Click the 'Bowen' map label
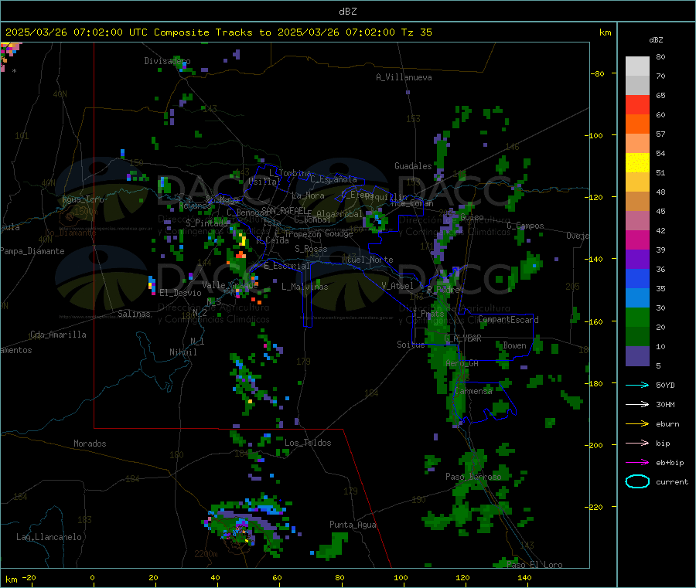The image size is (696, 588). pos(514,345)
